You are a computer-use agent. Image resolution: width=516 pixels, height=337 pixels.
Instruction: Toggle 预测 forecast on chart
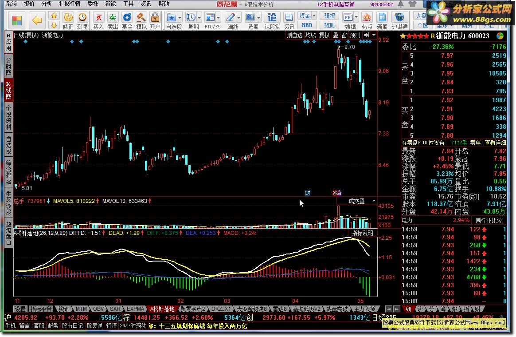[355, 35]
